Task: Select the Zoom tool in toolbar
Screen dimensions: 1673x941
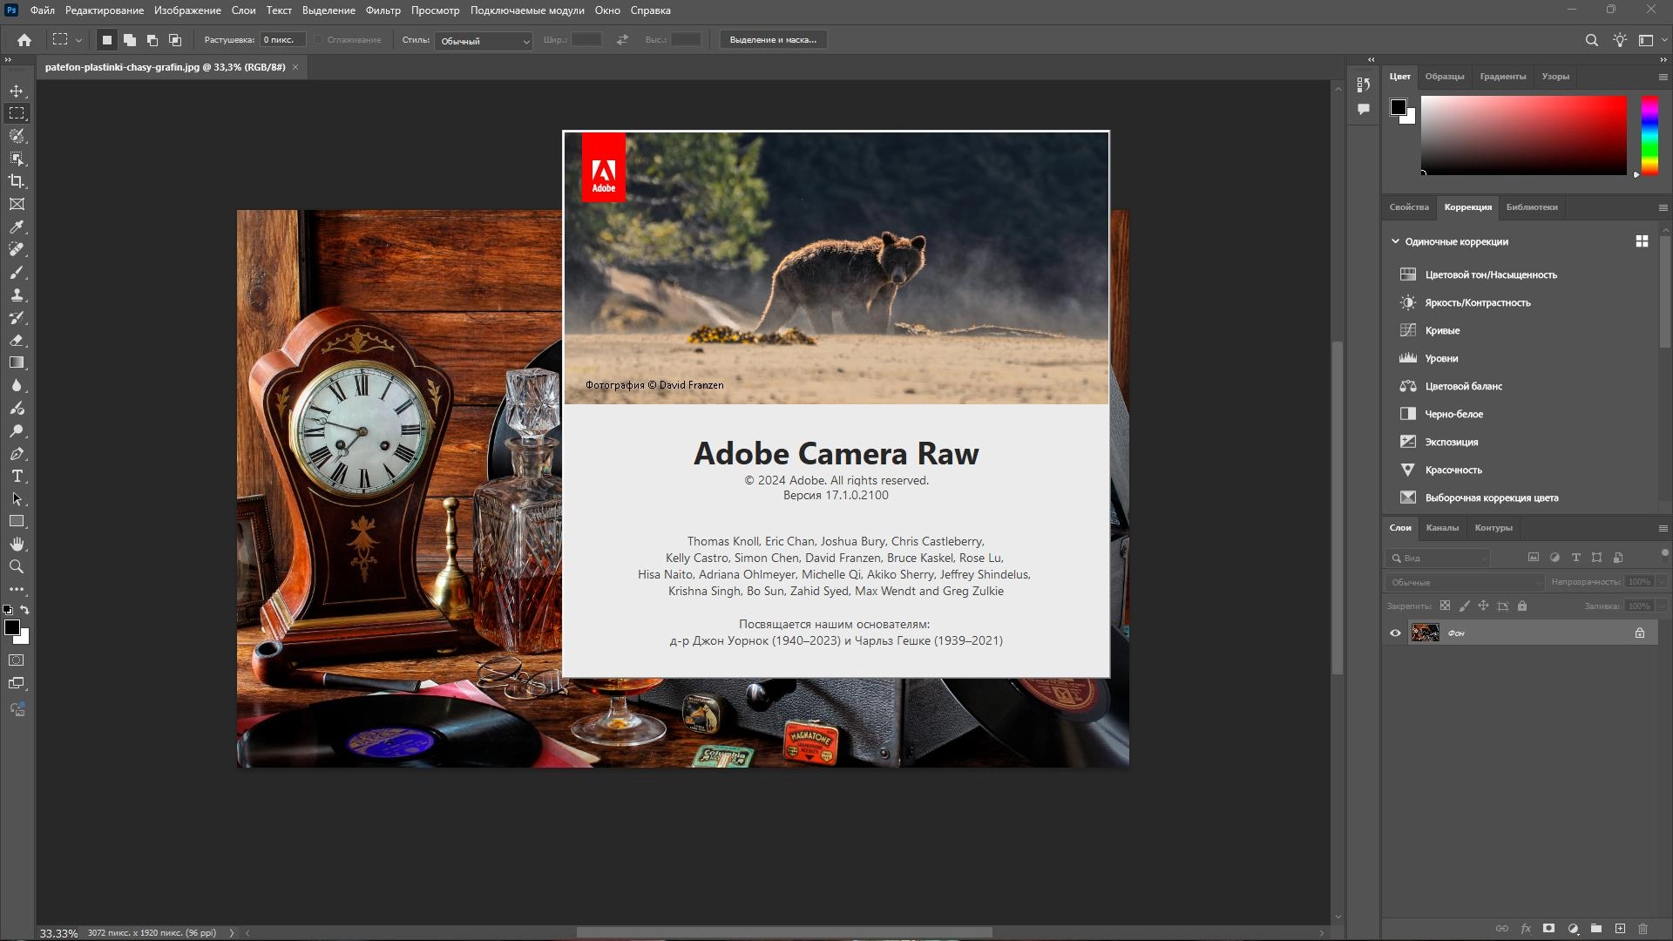Action: tap(17, 566)
